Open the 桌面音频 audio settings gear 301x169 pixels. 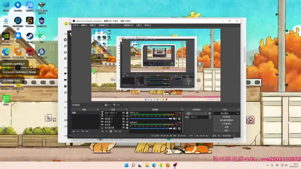[x=179, y=128]
